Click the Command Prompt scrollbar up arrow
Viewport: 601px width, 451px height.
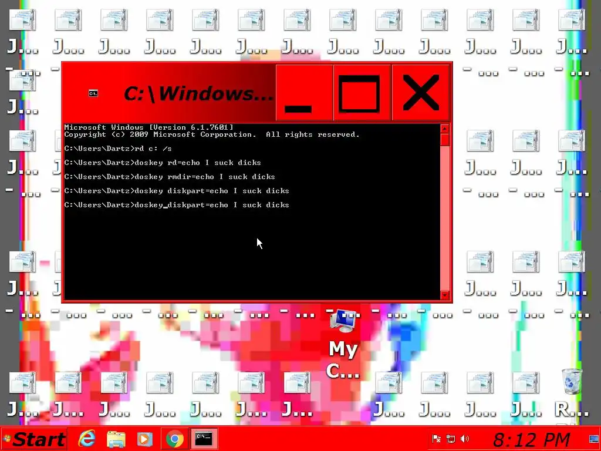445,129
